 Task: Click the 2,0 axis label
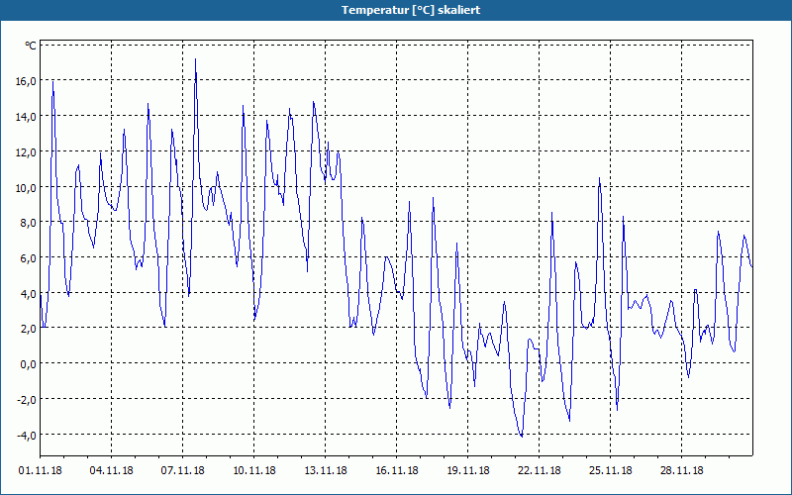coord(29,329)
